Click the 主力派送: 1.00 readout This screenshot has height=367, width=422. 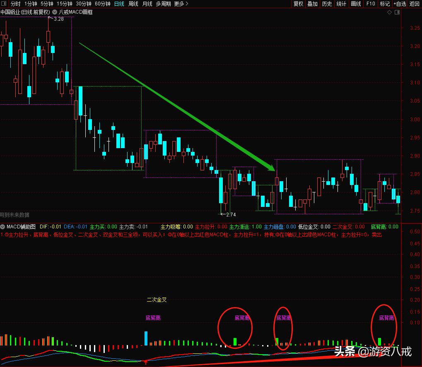point(246,227)
